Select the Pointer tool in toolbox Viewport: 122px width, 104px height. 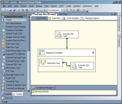click(x=14, y=20)
